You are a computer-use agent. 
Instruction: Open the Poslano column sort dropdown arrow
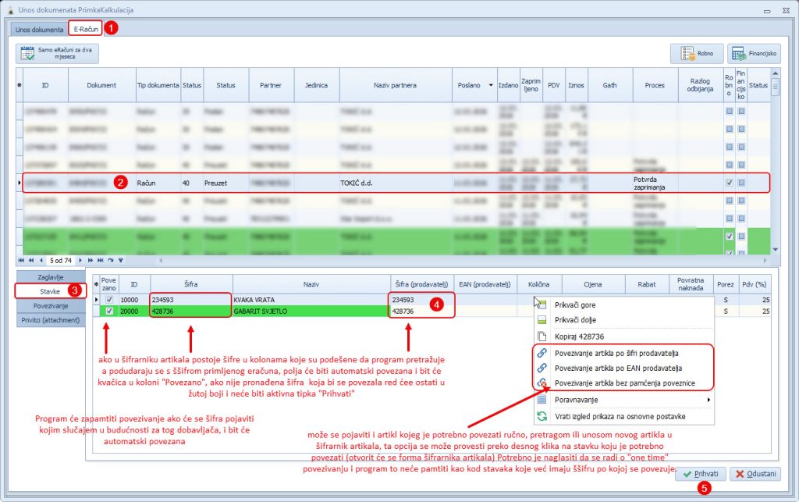click(x=490, y=85)
